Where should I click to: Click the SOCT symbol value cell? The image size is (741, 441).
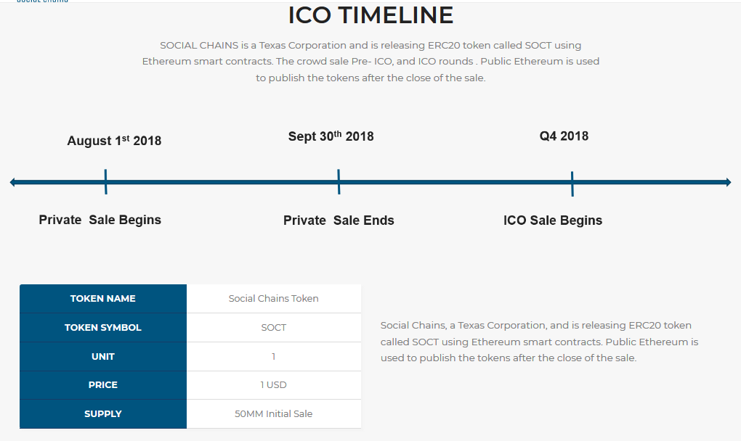pos(274,327)
